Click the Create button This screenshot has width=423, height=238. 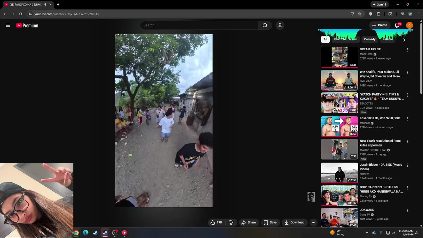[379, 25]
